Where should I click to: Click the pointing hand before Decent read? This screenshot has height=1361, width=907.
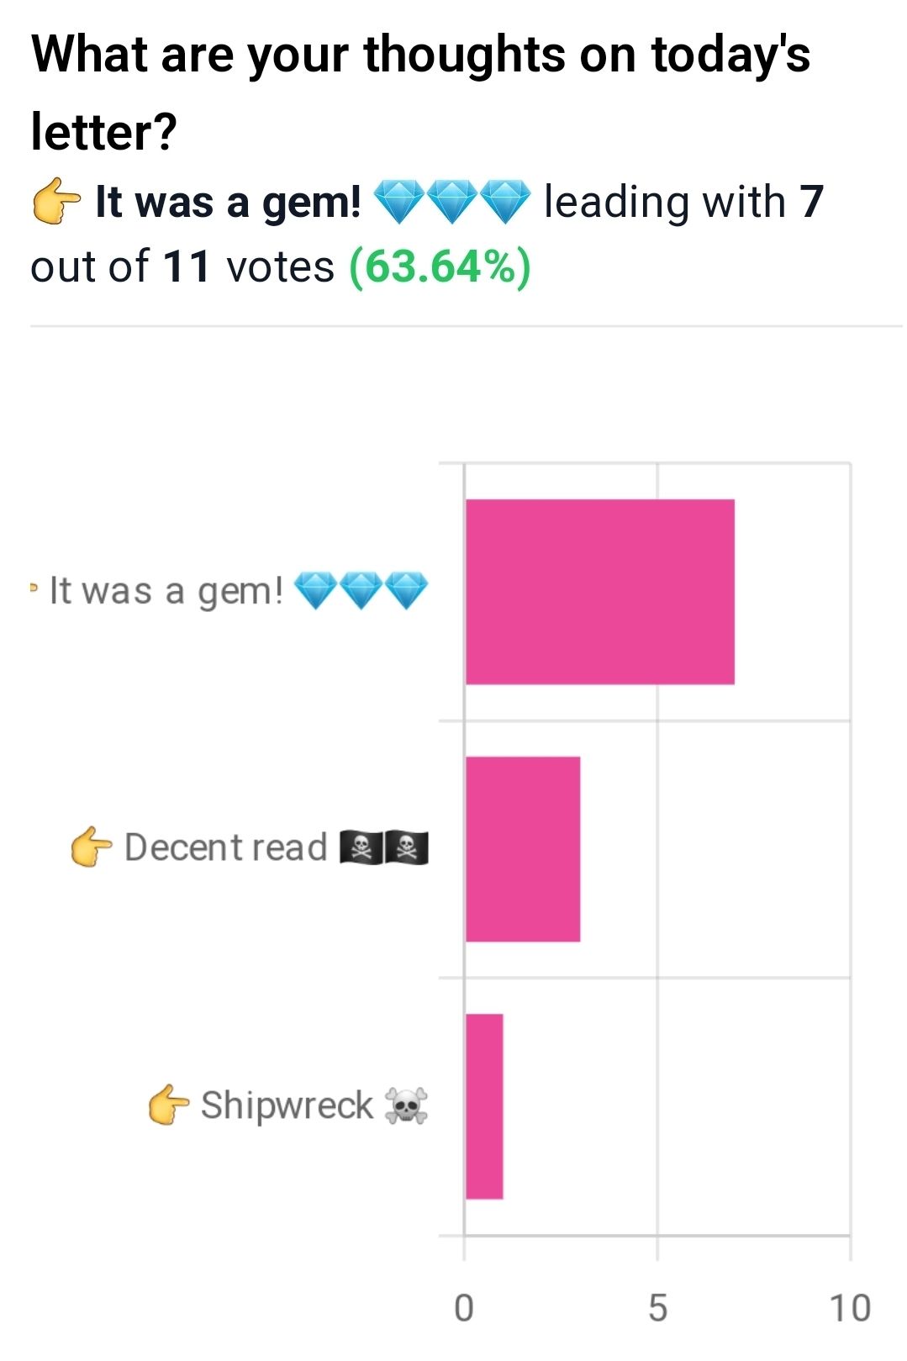91,847
